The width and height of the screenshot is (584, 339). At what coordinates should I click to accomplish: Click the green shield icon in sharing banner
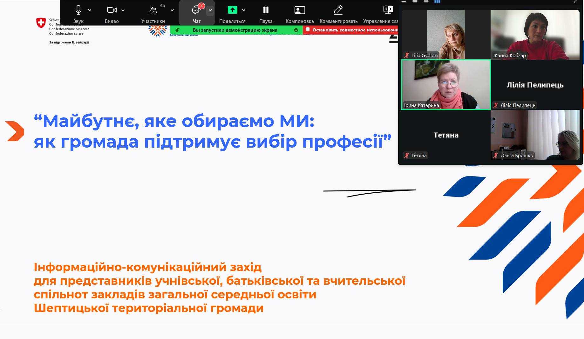(x=296, y=30)
